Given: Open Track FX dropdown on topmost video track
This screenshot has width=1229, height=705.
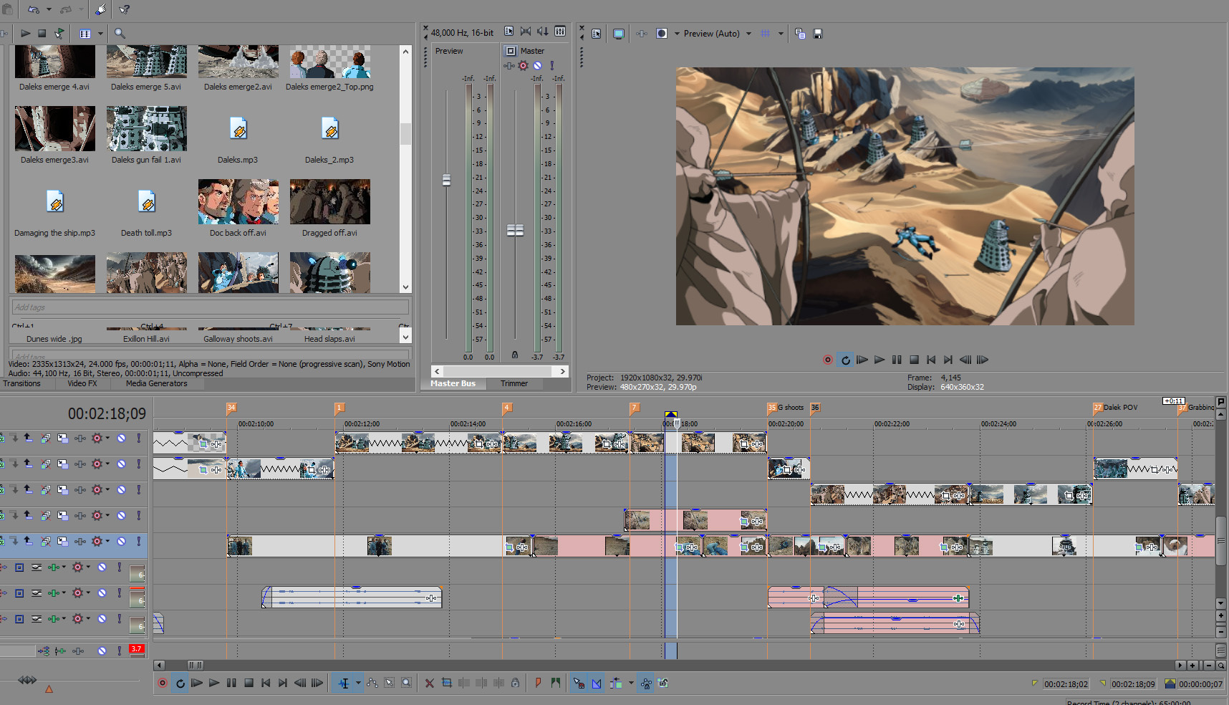Looking at the screenshot, I should click(x=107, y=438).
